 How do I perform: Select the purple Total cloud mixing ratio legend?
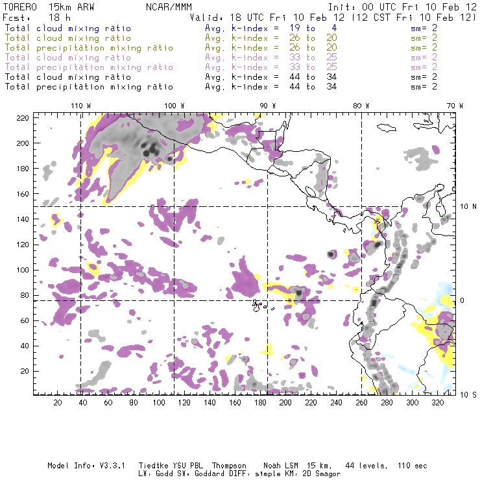[x=67, y=58]
